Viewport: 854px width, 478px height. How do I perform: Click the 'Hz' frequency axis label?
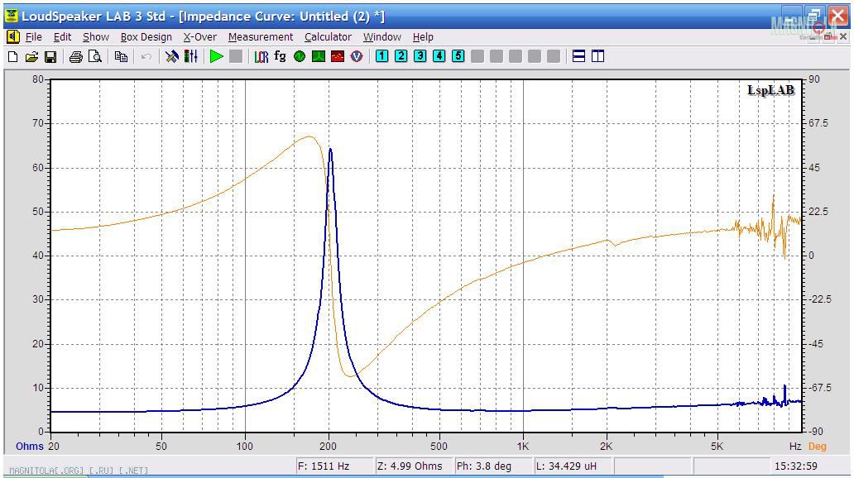(795, 447)
